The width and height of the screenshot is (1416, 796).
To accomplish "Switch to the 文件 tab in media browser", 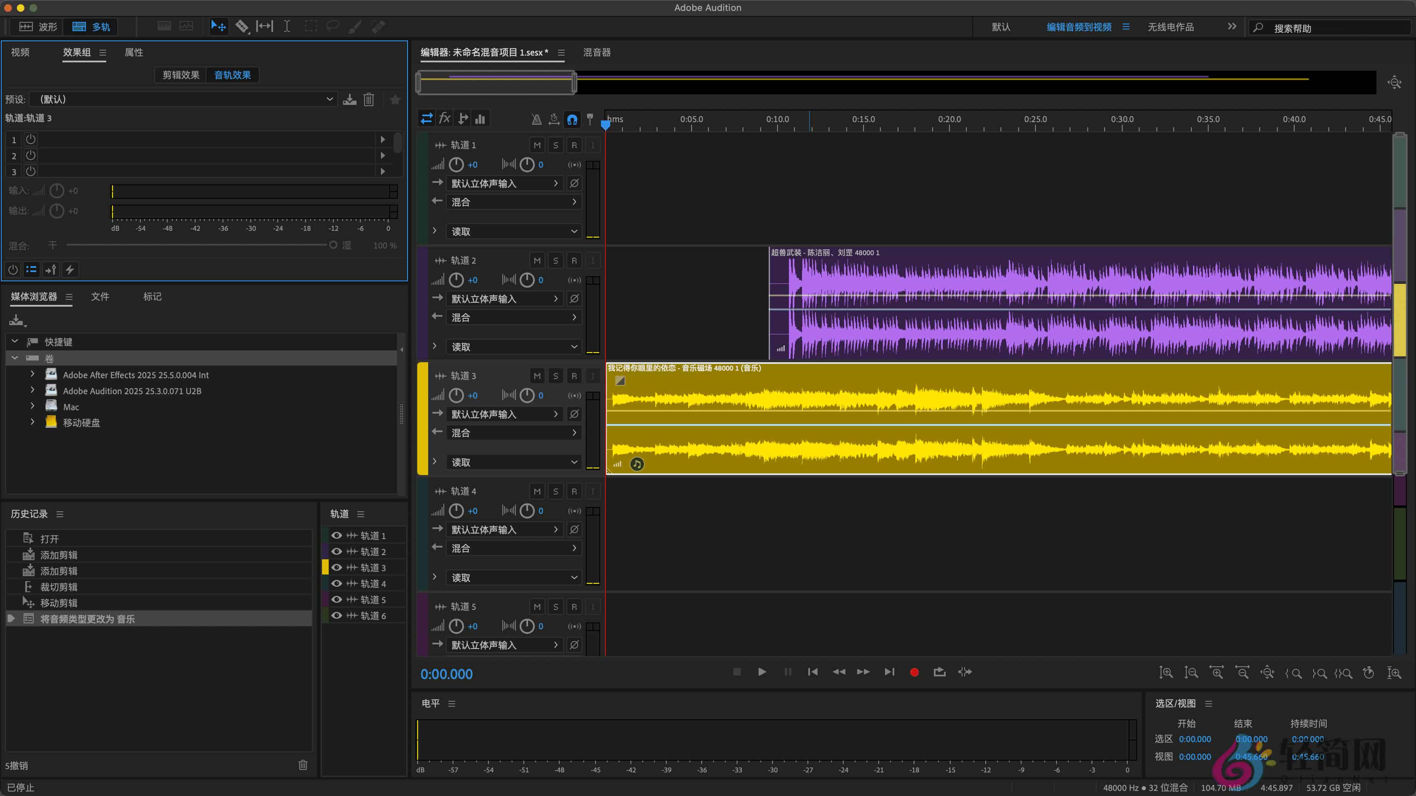I will [x=100, y=296].
